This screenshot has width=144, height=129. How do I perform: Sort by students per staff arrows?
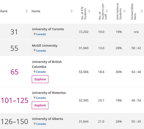coord(107,11)
